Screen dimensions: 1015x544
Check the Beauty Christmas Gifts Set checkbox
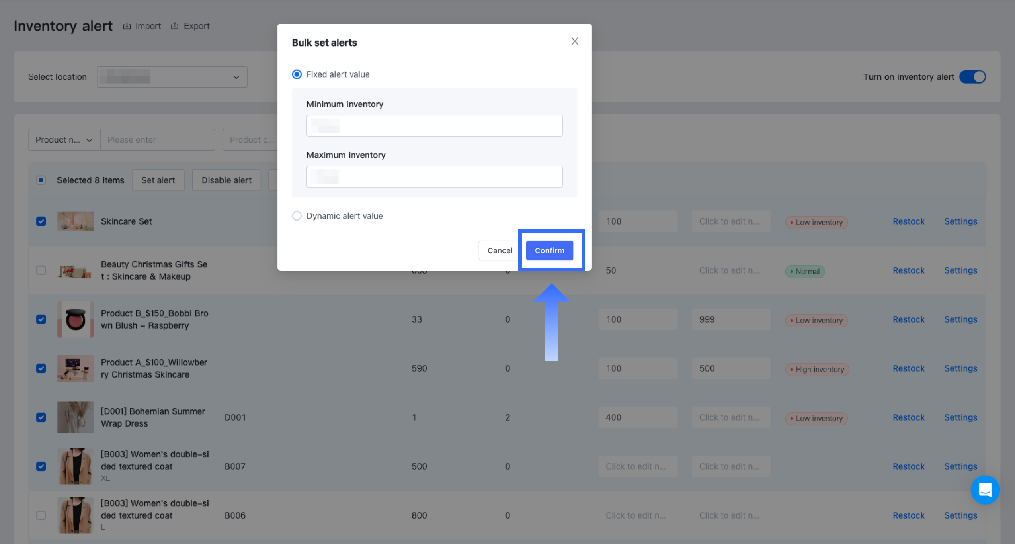click(41, 270)
